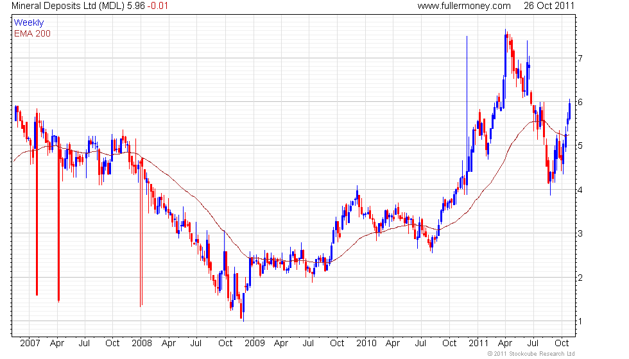The width and height of the screenshot is (629, 359).
Task: Click the 'Apr' label after 2007
Action: [x=57, y=344]
